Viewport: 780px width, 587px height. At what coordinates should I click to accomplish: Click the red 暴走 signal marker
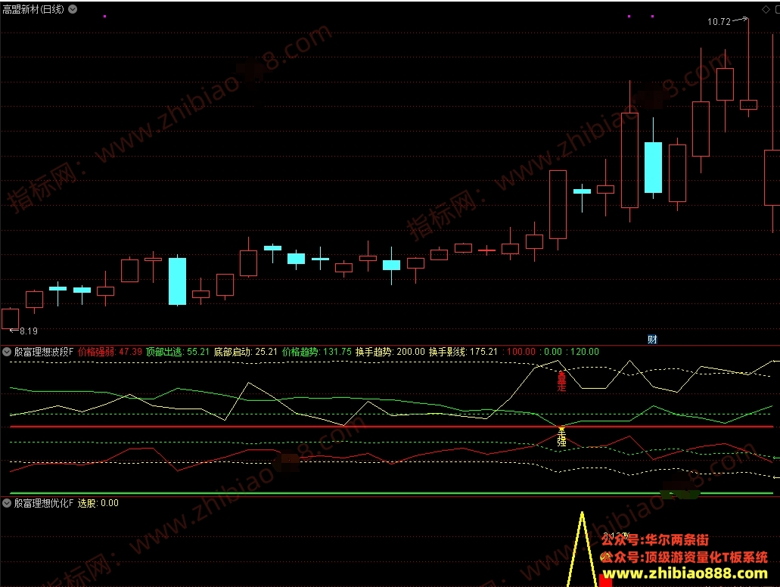(561, 381)
